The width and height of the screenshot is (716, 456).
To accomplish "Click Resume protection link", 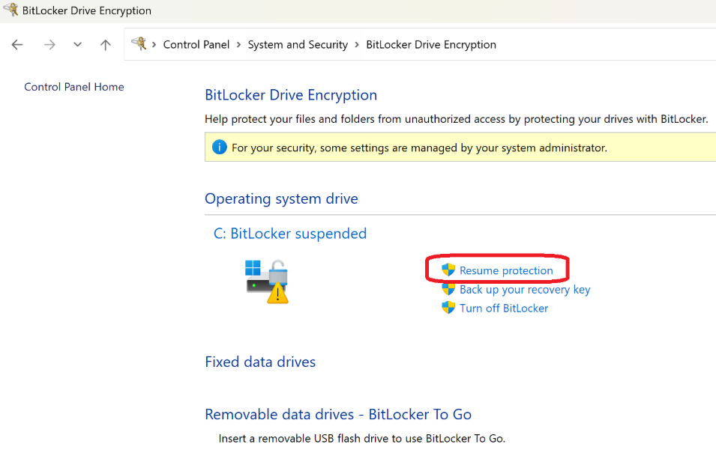I will point(506,270).
